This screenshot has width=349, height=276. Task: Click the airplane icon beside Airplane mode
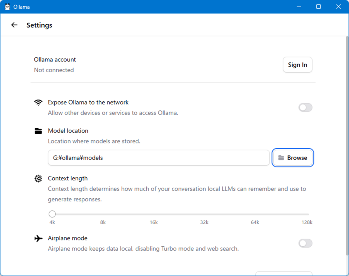pos(38,238)
